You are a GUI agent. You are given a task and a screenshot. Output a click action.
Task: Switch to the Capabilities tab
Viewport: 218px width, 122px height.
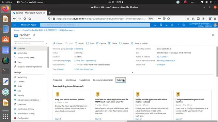(84, 80)
